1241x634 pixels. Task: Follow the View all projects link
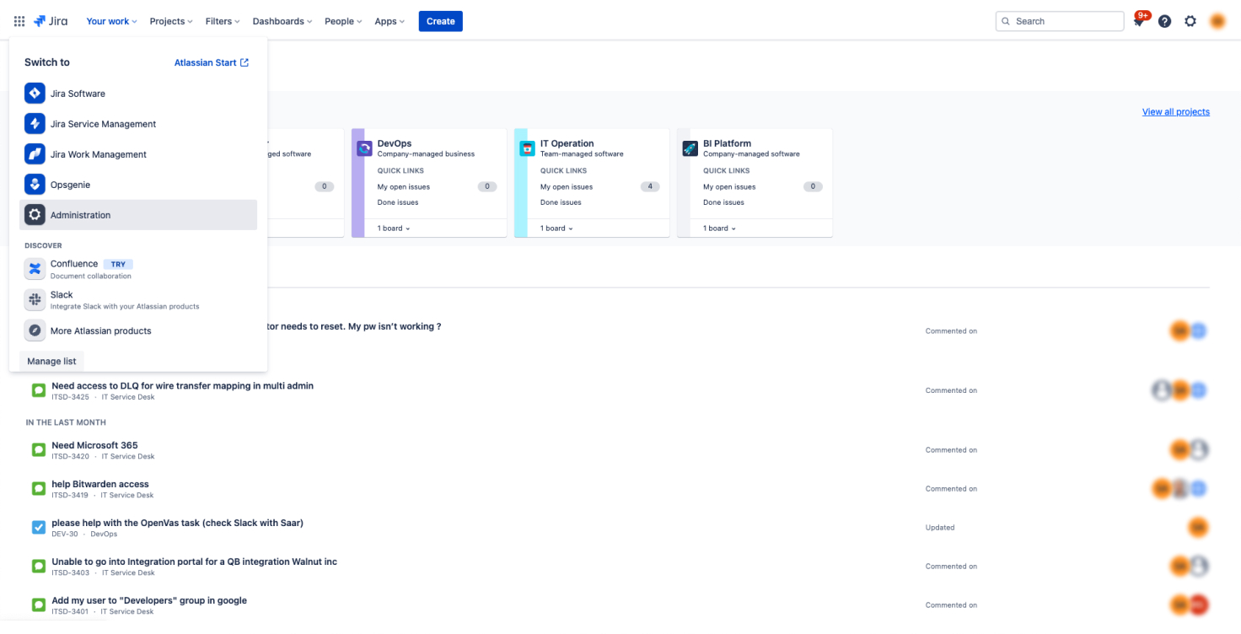pyautogui.click(x=1175, y=112)
